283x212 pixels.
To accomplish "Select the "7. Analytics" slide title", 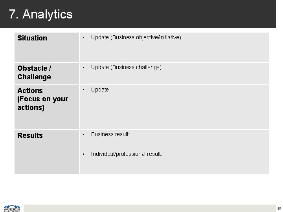I will 41,15.
